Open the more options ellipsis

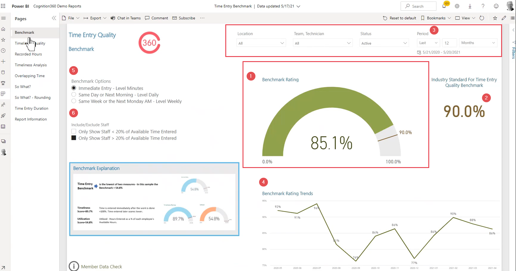pyautogui.click(x=202, y=18)
